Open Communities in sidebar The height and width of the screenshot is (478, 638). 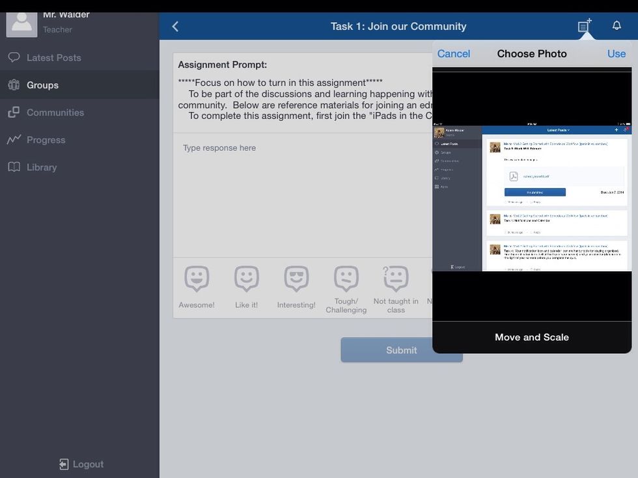click(x=55, y=113)
